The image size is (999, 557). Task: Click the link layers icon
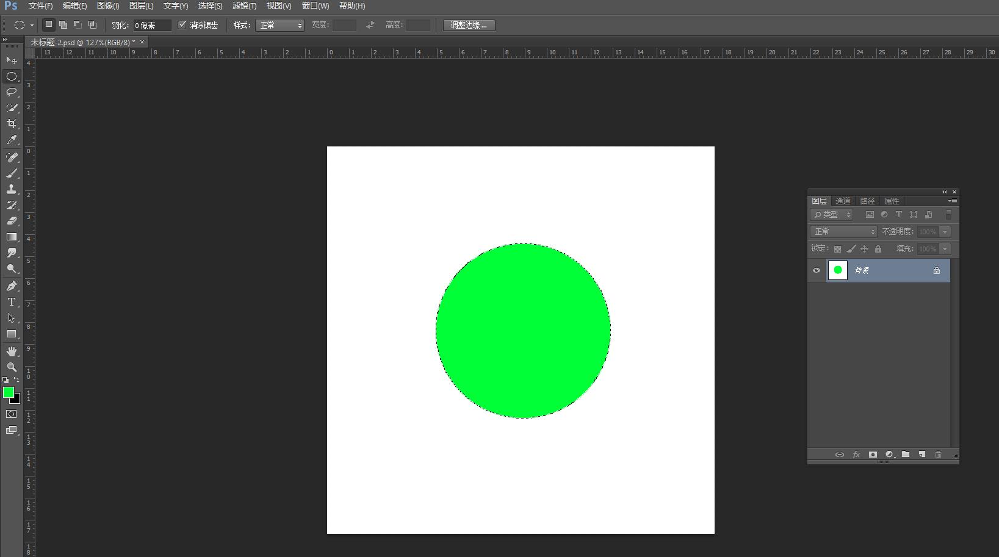click(x=840, y=455)
